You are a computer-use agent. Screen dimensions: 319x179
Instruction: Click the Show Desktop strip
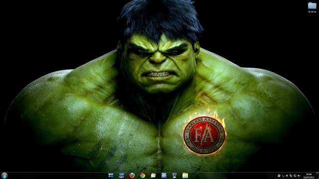click(318, 176)
